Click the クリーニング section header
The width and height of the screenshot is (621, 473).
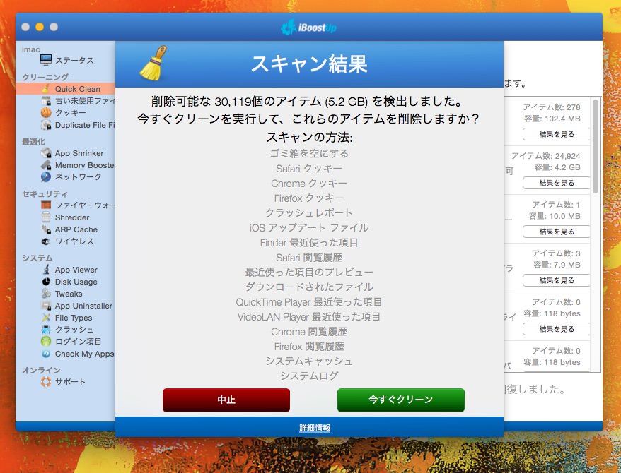point(45,77)
